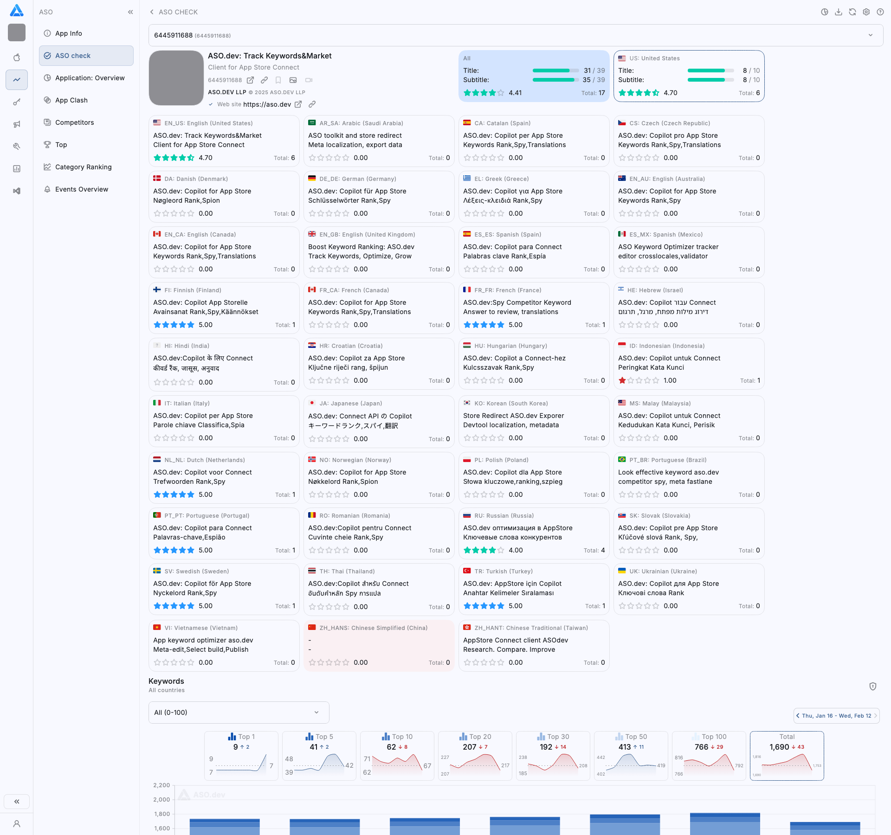
Task: Copy app link via chain icon near ID
Action: pos(264,80)
